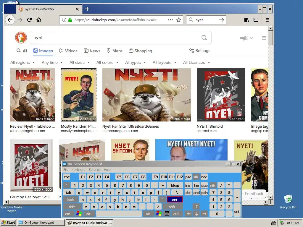Click the highlighted ent key
Viewport: 303px width, 227px height.
coord(175,200)
